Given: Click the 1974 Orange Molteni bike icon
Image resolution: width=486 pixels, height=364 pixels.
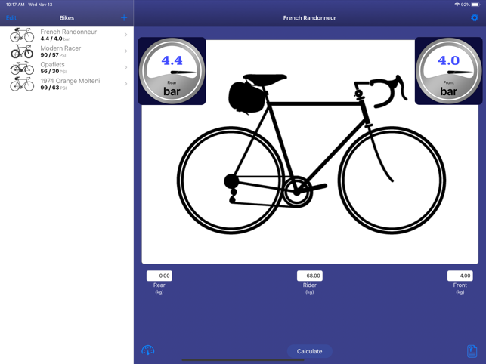Looking at the screenshot, I should (22, 84).
